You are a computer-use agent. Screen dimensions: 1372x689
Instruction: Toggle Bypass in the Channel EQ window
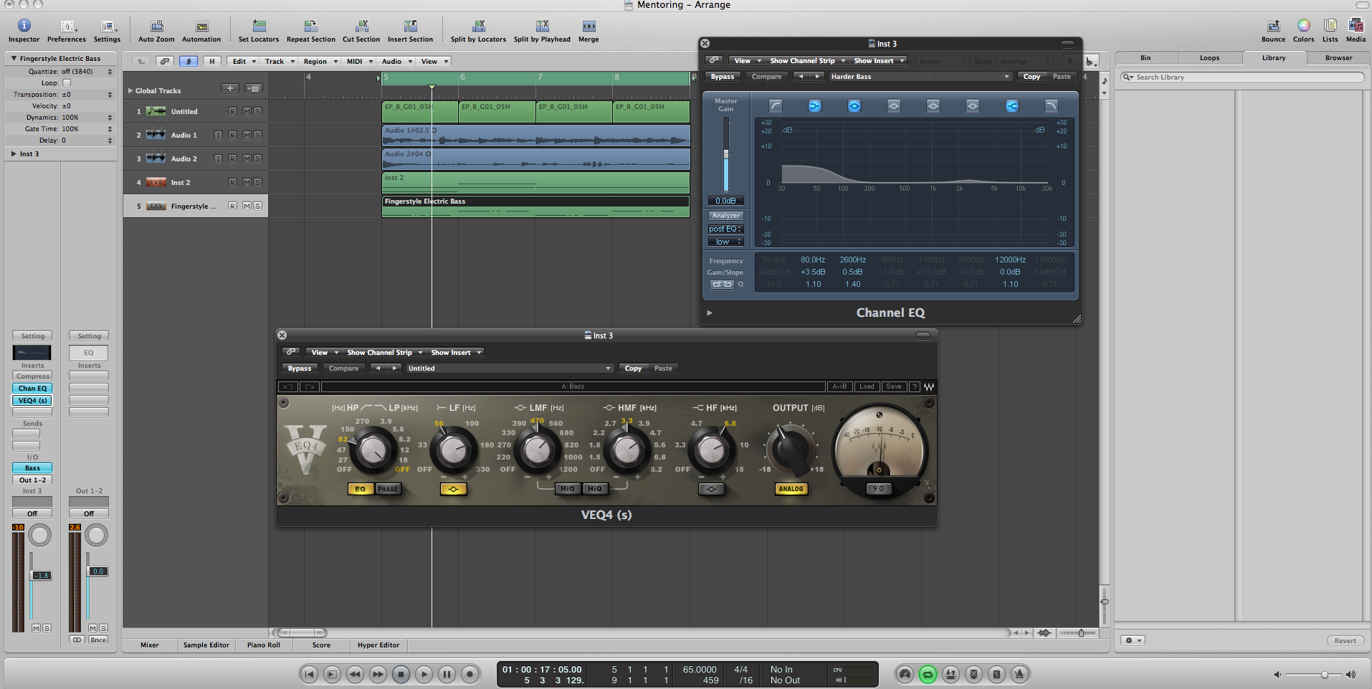tap(722, 77)
